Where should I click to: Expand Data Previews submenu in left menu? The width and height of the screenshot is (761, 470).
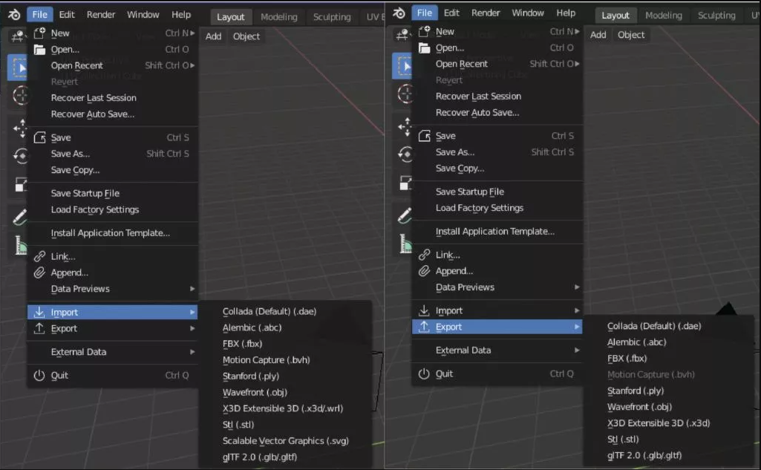tap(193, 289)
